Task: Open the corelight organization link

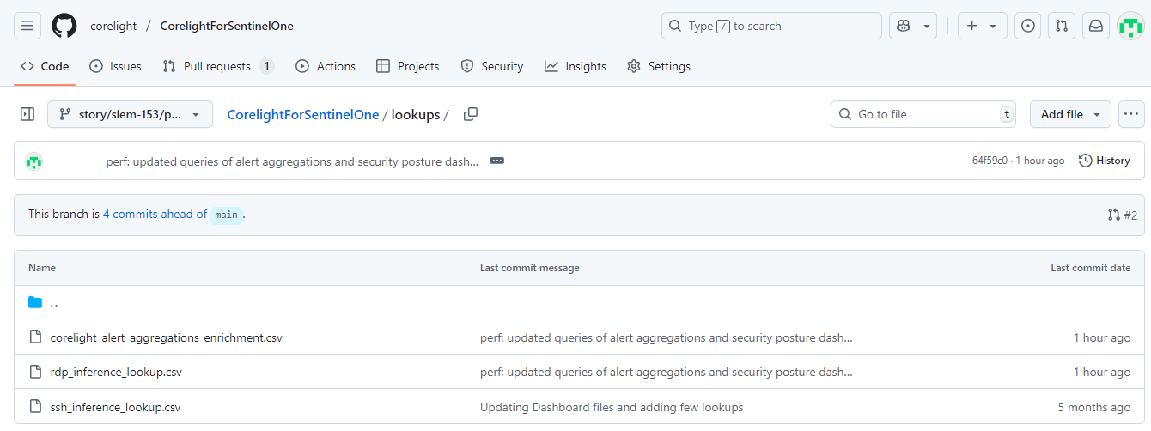Action: 113,26
